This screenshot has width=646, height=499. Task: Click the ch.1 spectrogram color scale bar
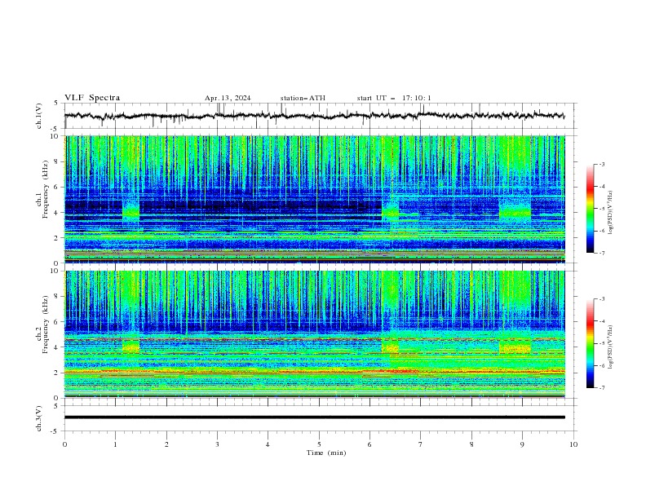[590, 209]
